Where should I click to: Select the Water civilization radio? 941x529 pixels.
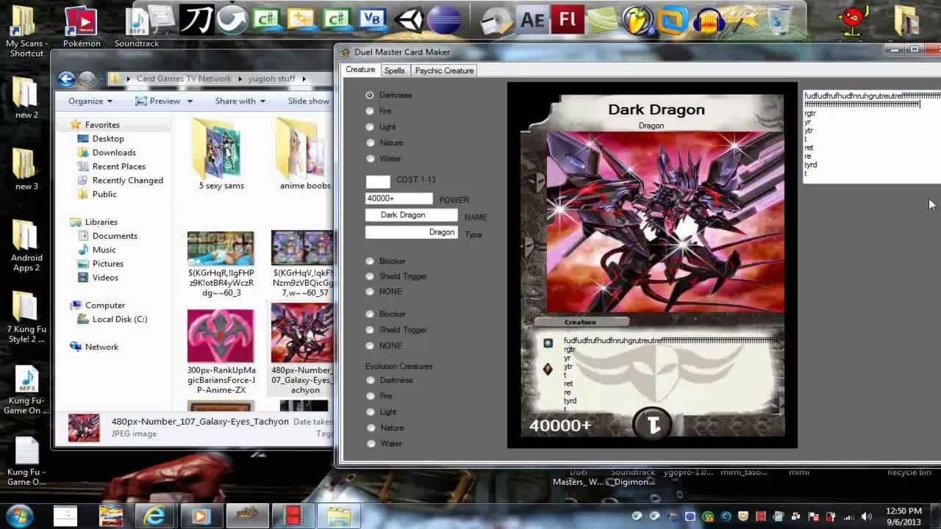370,158
